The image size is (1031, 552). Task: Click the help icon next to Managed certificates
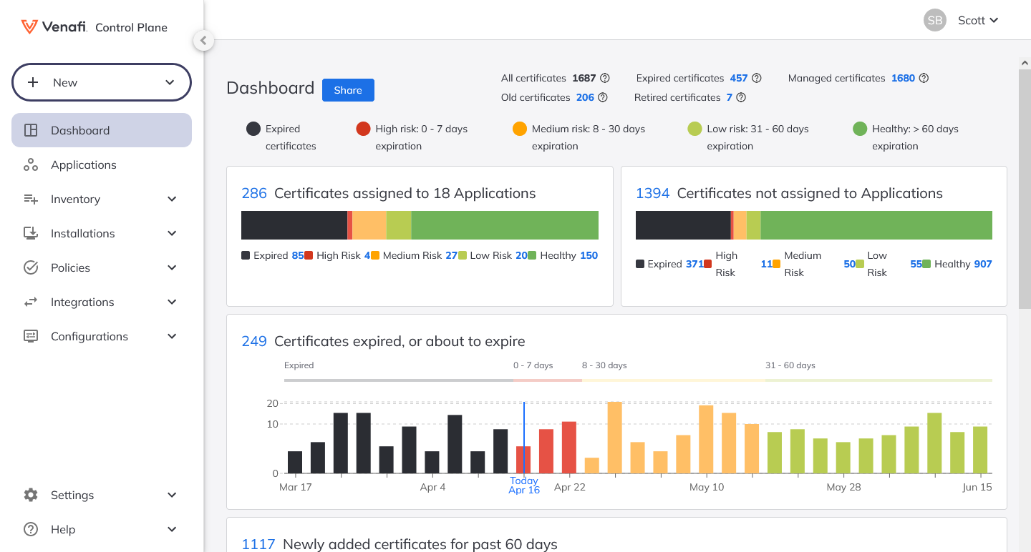[x=924, y=78]
